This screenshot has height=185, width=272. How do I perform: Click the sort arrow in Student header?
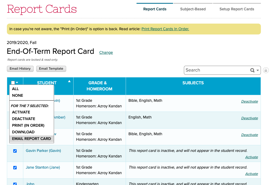click(x=69, y=81)
